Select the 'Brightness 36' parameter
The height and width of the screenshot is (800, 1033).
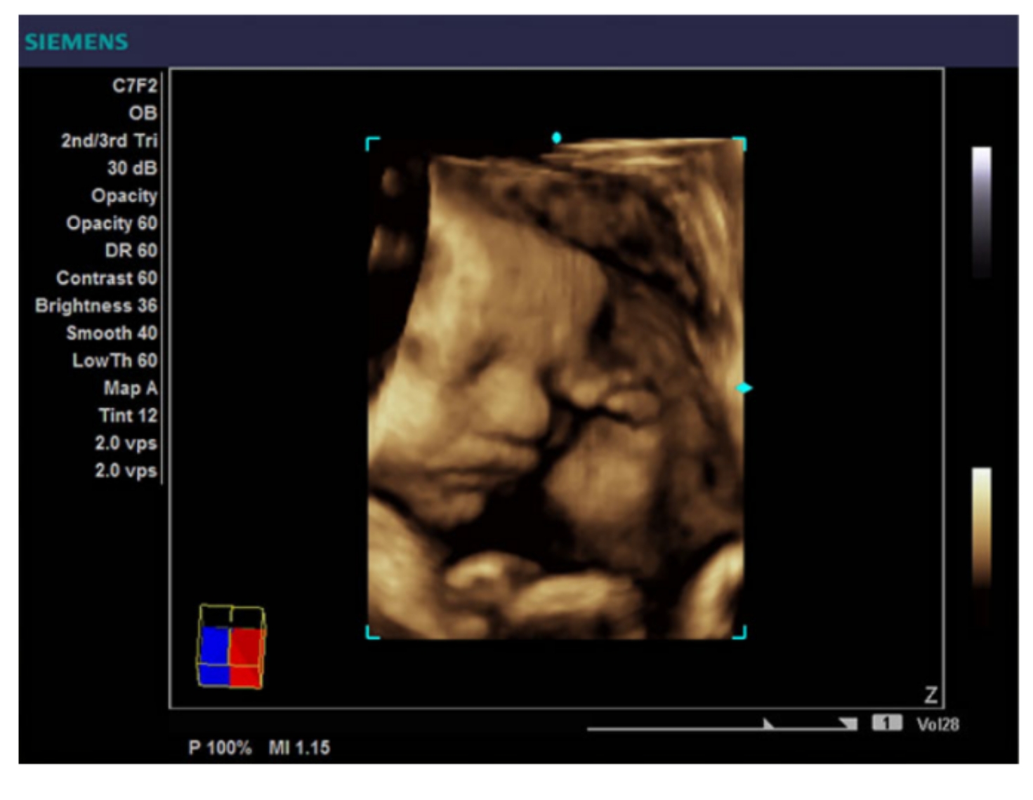pyautogui.click(x=96, y=305)
